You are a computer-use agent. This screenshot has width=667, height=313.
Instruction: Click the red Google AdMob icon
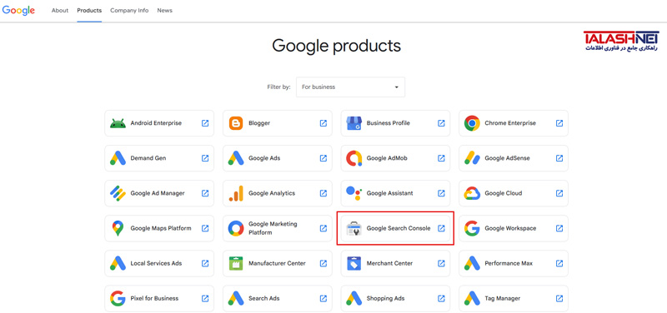click(x=354, y=158)
